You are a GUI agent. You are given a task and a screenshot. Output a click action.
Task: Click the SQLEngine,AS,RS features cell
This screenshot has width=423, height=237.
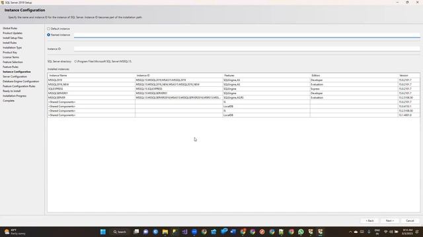point(266,97)
